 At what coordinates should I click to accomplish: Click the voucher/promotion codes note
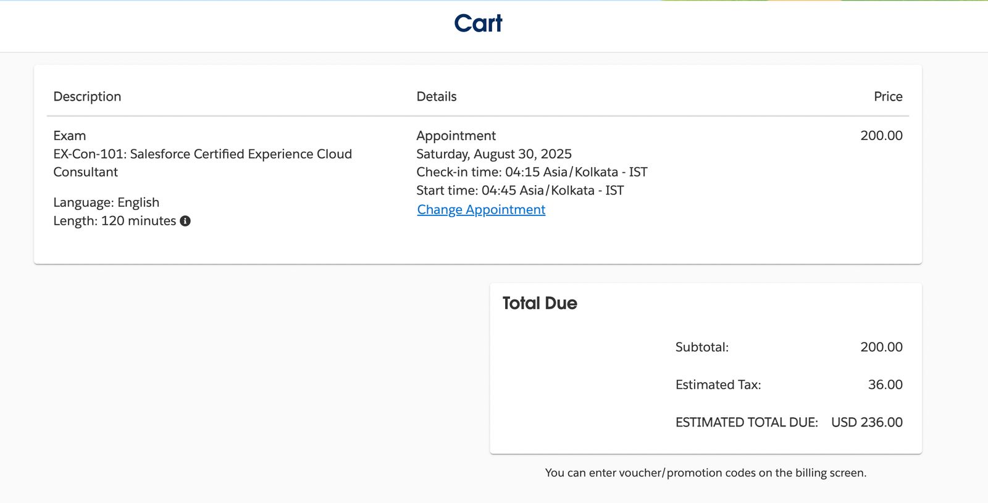click(706, 473)
